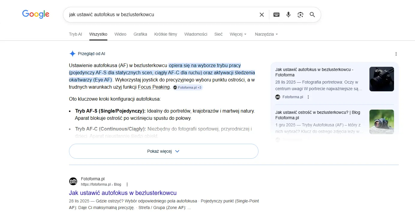This screenshot has width=415, height=218.
Task: Click the Google logo
Action: tap(36, 14)
